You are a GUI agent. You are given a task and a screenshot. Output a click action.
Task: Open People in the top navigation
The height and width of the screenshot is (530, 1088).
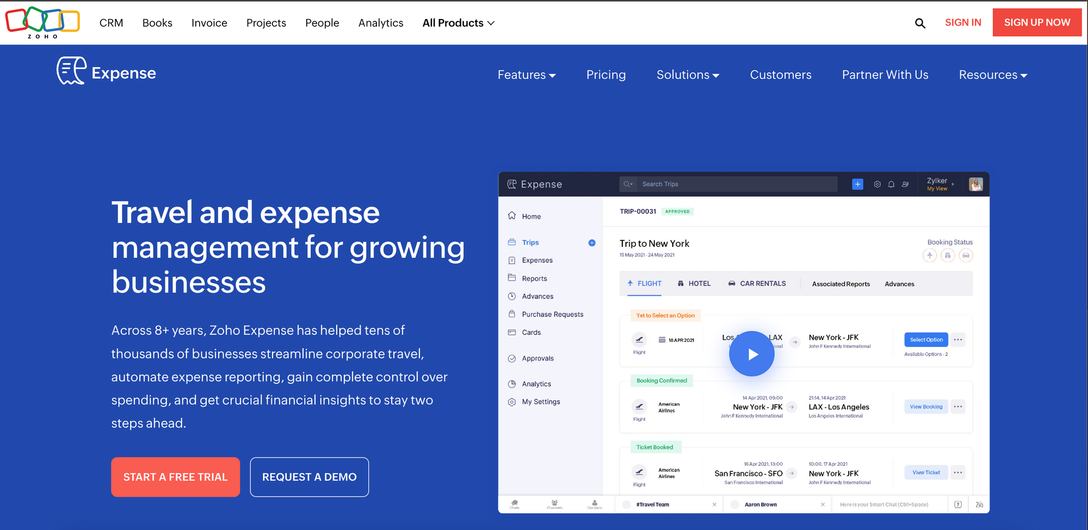pyautogui.click(x=322, y=23)
